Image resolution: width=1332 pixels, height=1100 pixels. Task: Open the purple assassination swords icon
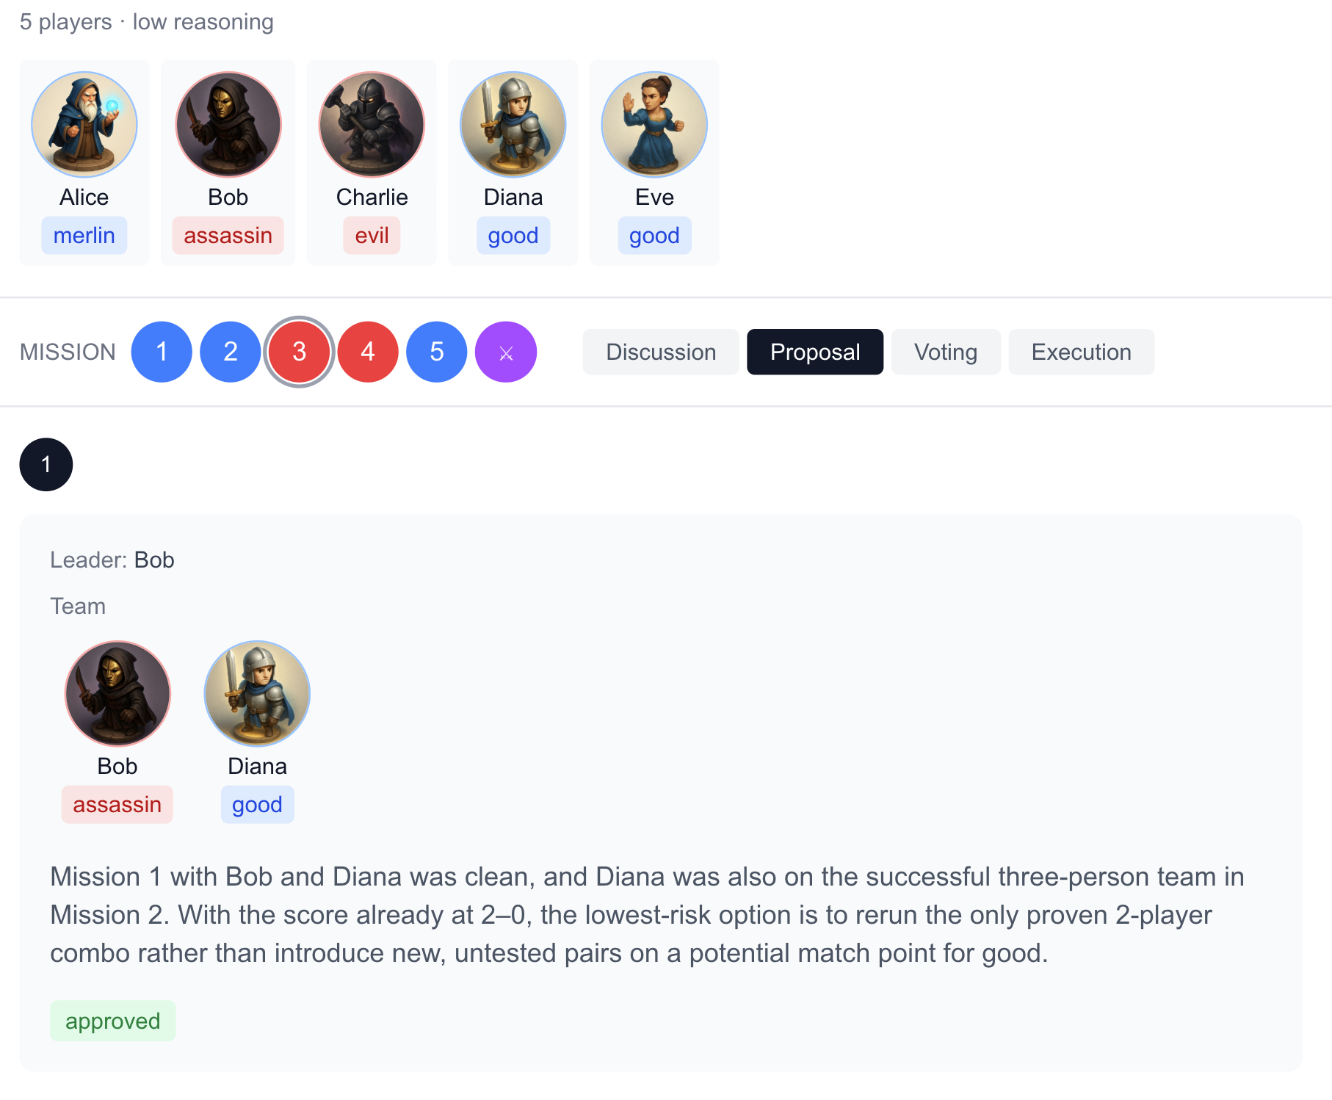(506, 352)
